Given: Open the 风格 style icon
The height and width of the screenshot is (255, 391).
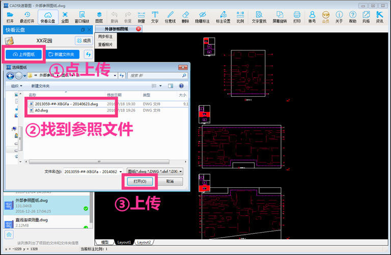Looking at the screenshot, I should [x=366, y=17].
